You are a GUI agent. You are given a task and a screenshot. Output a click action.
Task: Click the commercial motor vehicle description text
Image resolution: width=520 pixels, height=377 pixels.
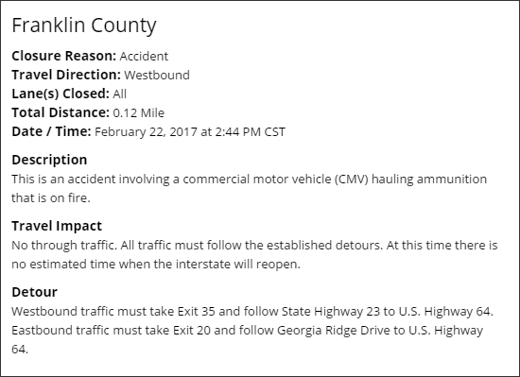tap(250, 180)
